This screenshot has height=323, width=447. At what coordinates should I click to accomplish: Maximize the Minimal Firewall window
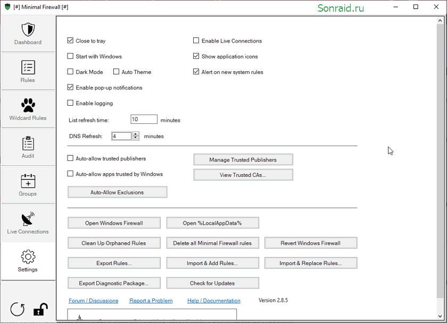[x=416, y=7]
